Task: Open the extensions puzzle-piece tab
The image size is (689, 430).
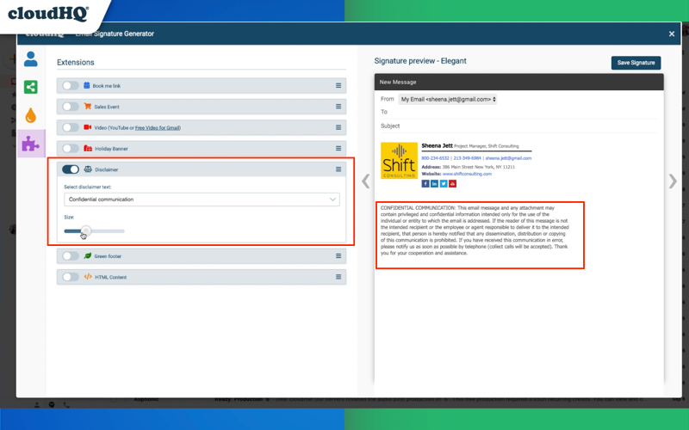Action: click(x=31, y=144)
